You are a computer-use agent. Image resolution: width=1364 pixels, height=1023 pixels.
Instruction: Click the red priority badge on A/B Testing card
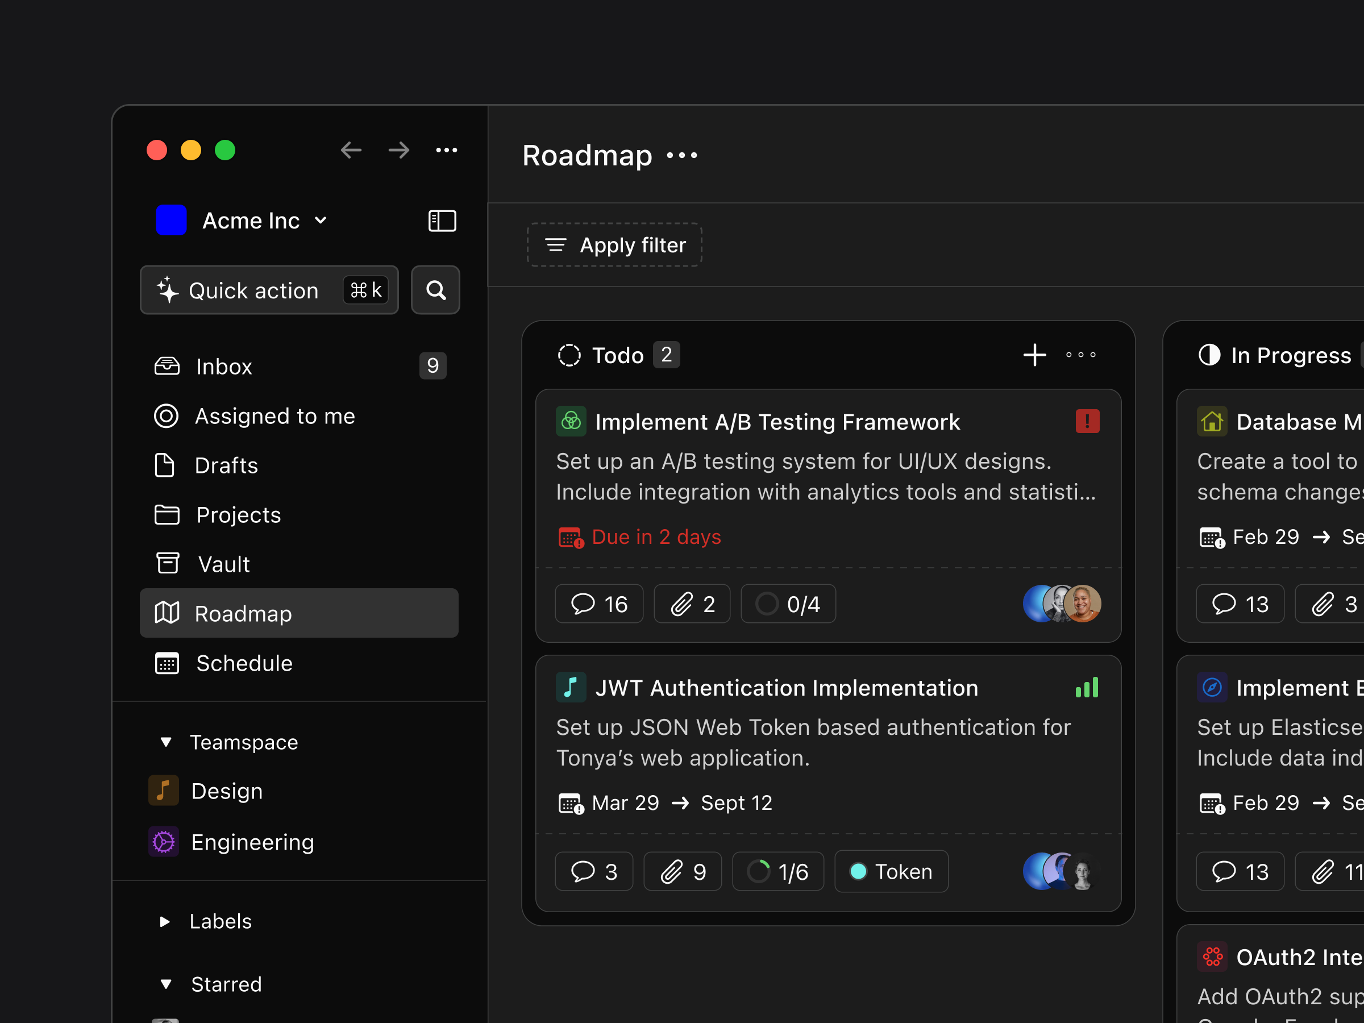pyautogui.click(x=1087, y=421)
